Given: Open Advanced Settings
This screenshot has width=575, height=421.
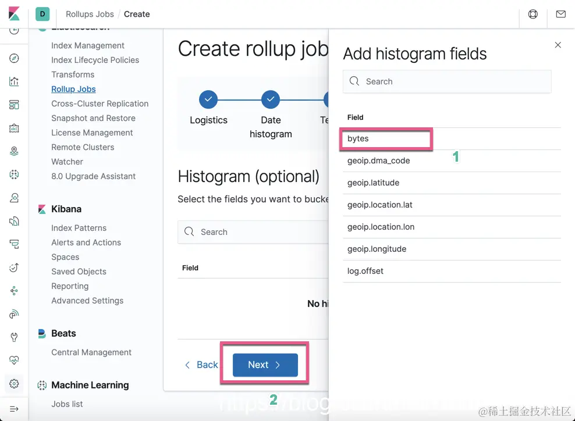Looking at the screenshot, I should tap(87, 301).
